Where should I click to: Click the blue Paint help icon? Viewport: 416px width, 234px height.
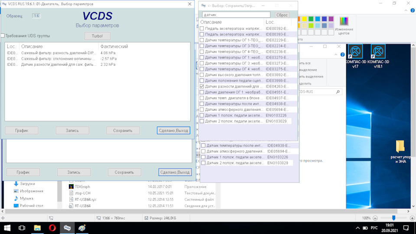[413, 10]
